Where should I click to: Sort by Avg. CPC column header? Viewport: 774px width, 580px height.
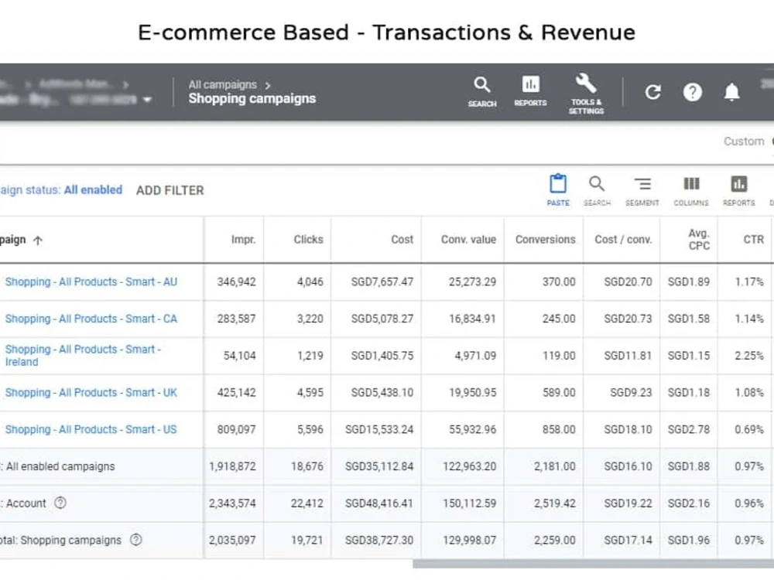coord(699,240)
